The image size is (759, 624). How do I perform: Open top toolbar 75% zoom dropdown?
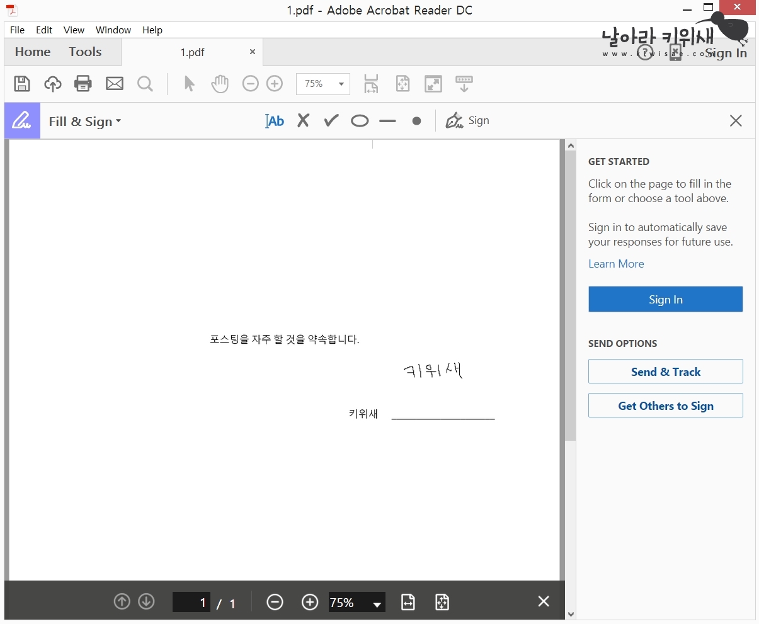(x=323, y=84)
